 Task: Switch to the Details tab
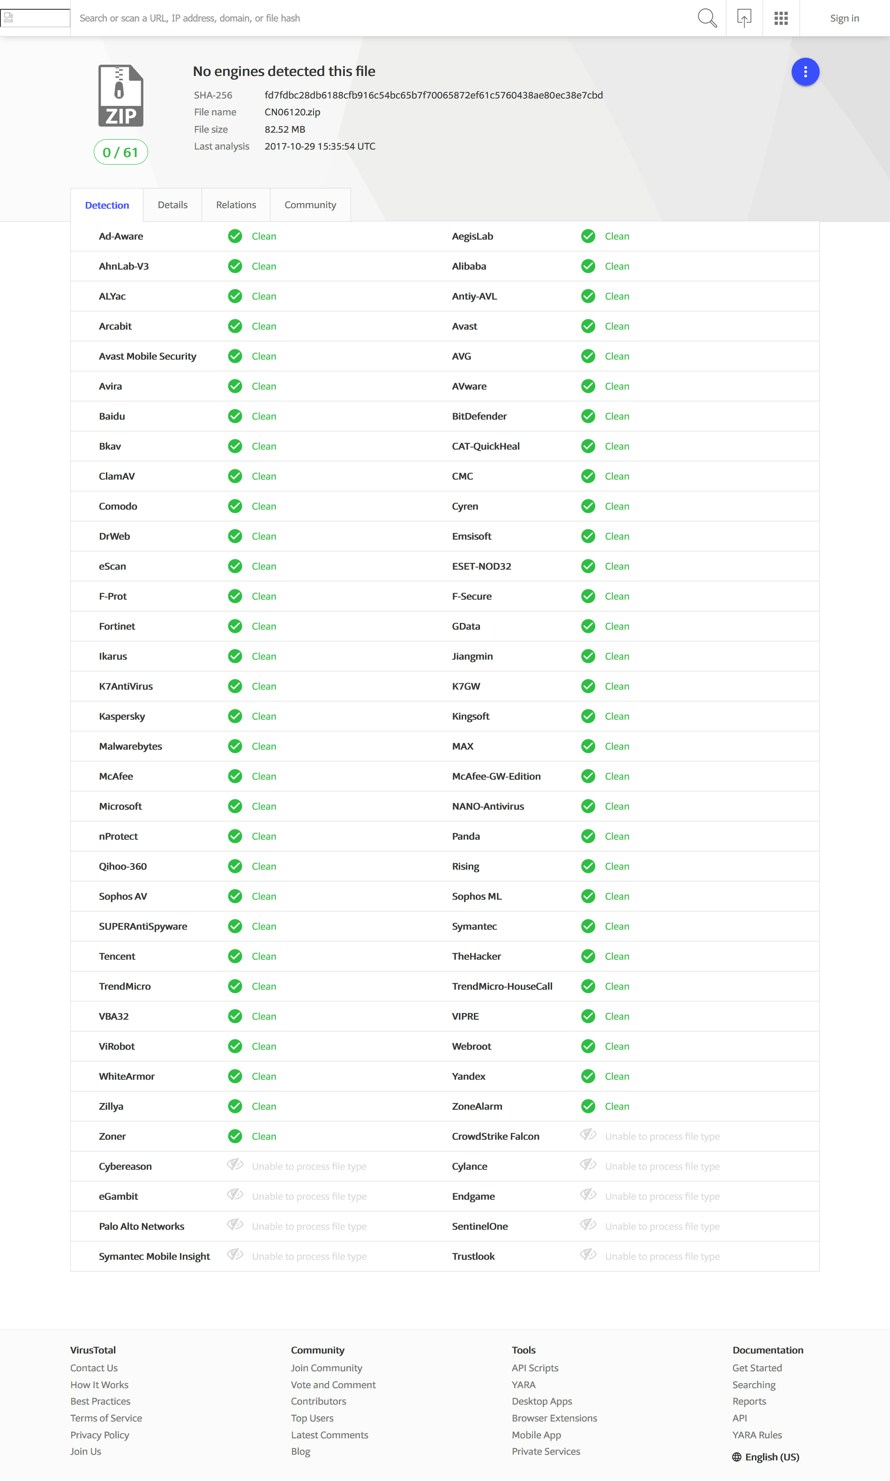[x=173, y=205]
